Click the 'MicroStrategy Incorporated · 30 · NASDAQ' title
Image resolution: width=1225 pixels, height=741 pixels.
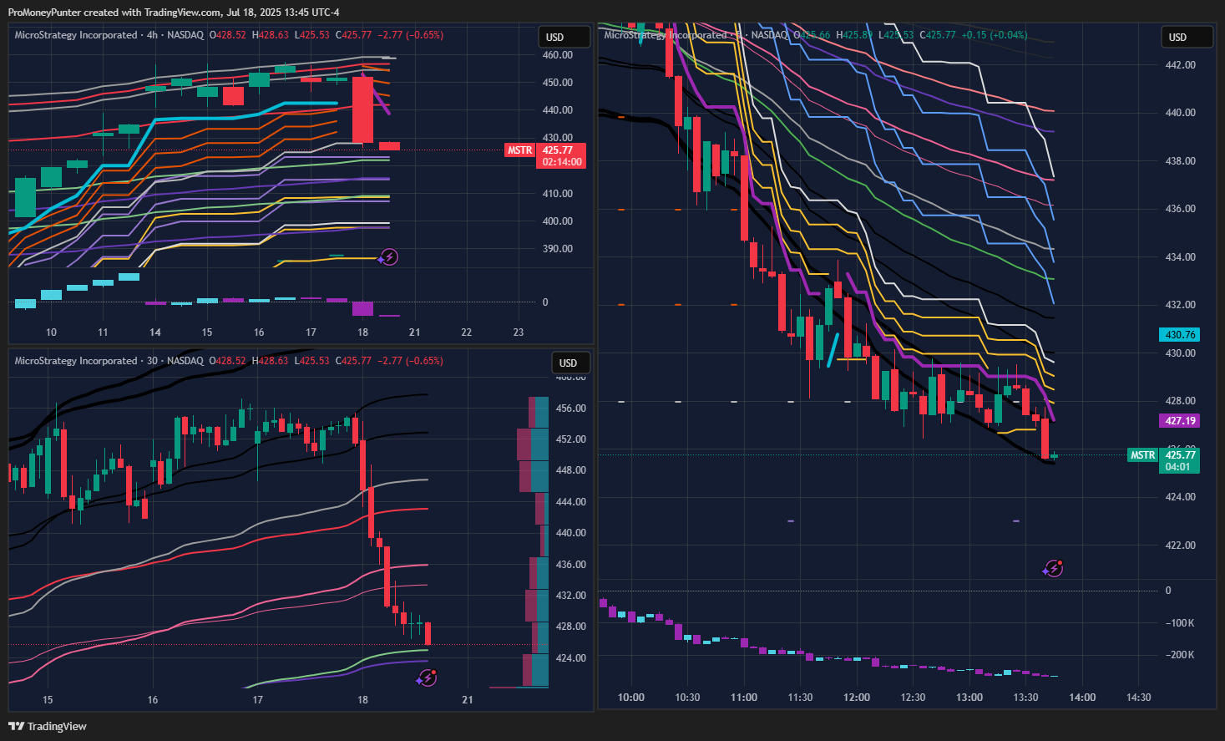[x=109, y=361]
